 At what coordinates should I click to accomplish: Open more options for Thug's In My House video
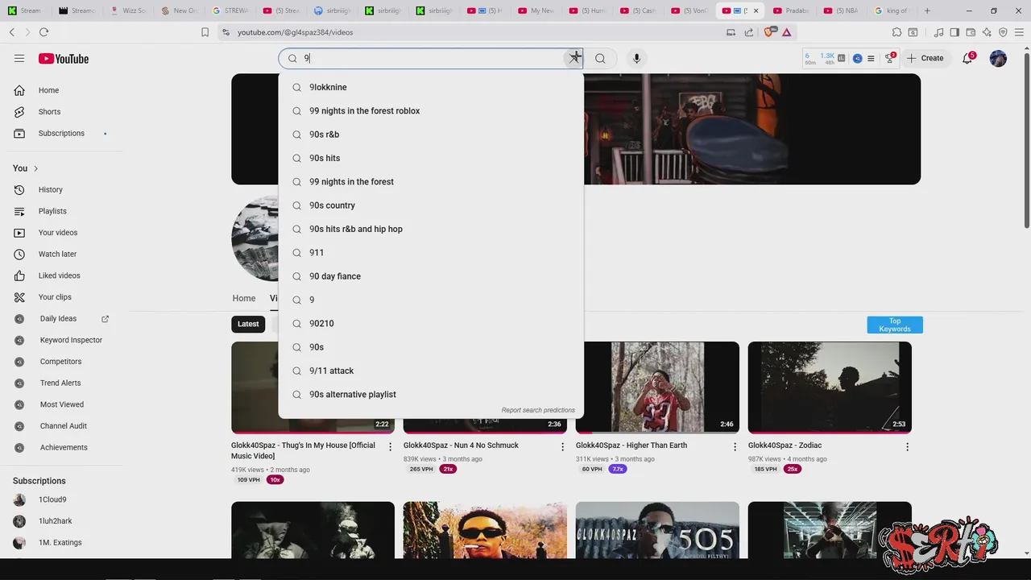(391, 446)
